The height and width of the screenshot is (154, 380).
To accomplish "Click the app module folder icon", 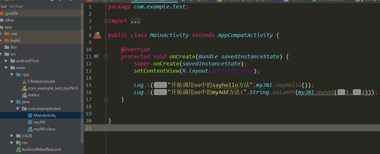I will (x=1, y=27).
